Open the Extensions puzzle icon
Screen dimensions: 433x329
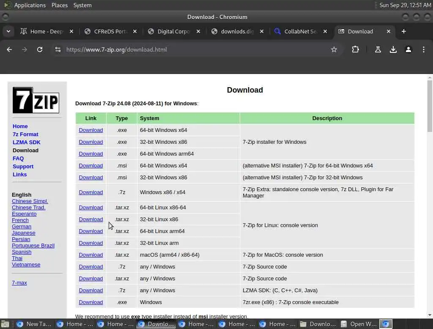tap(355, 49)
